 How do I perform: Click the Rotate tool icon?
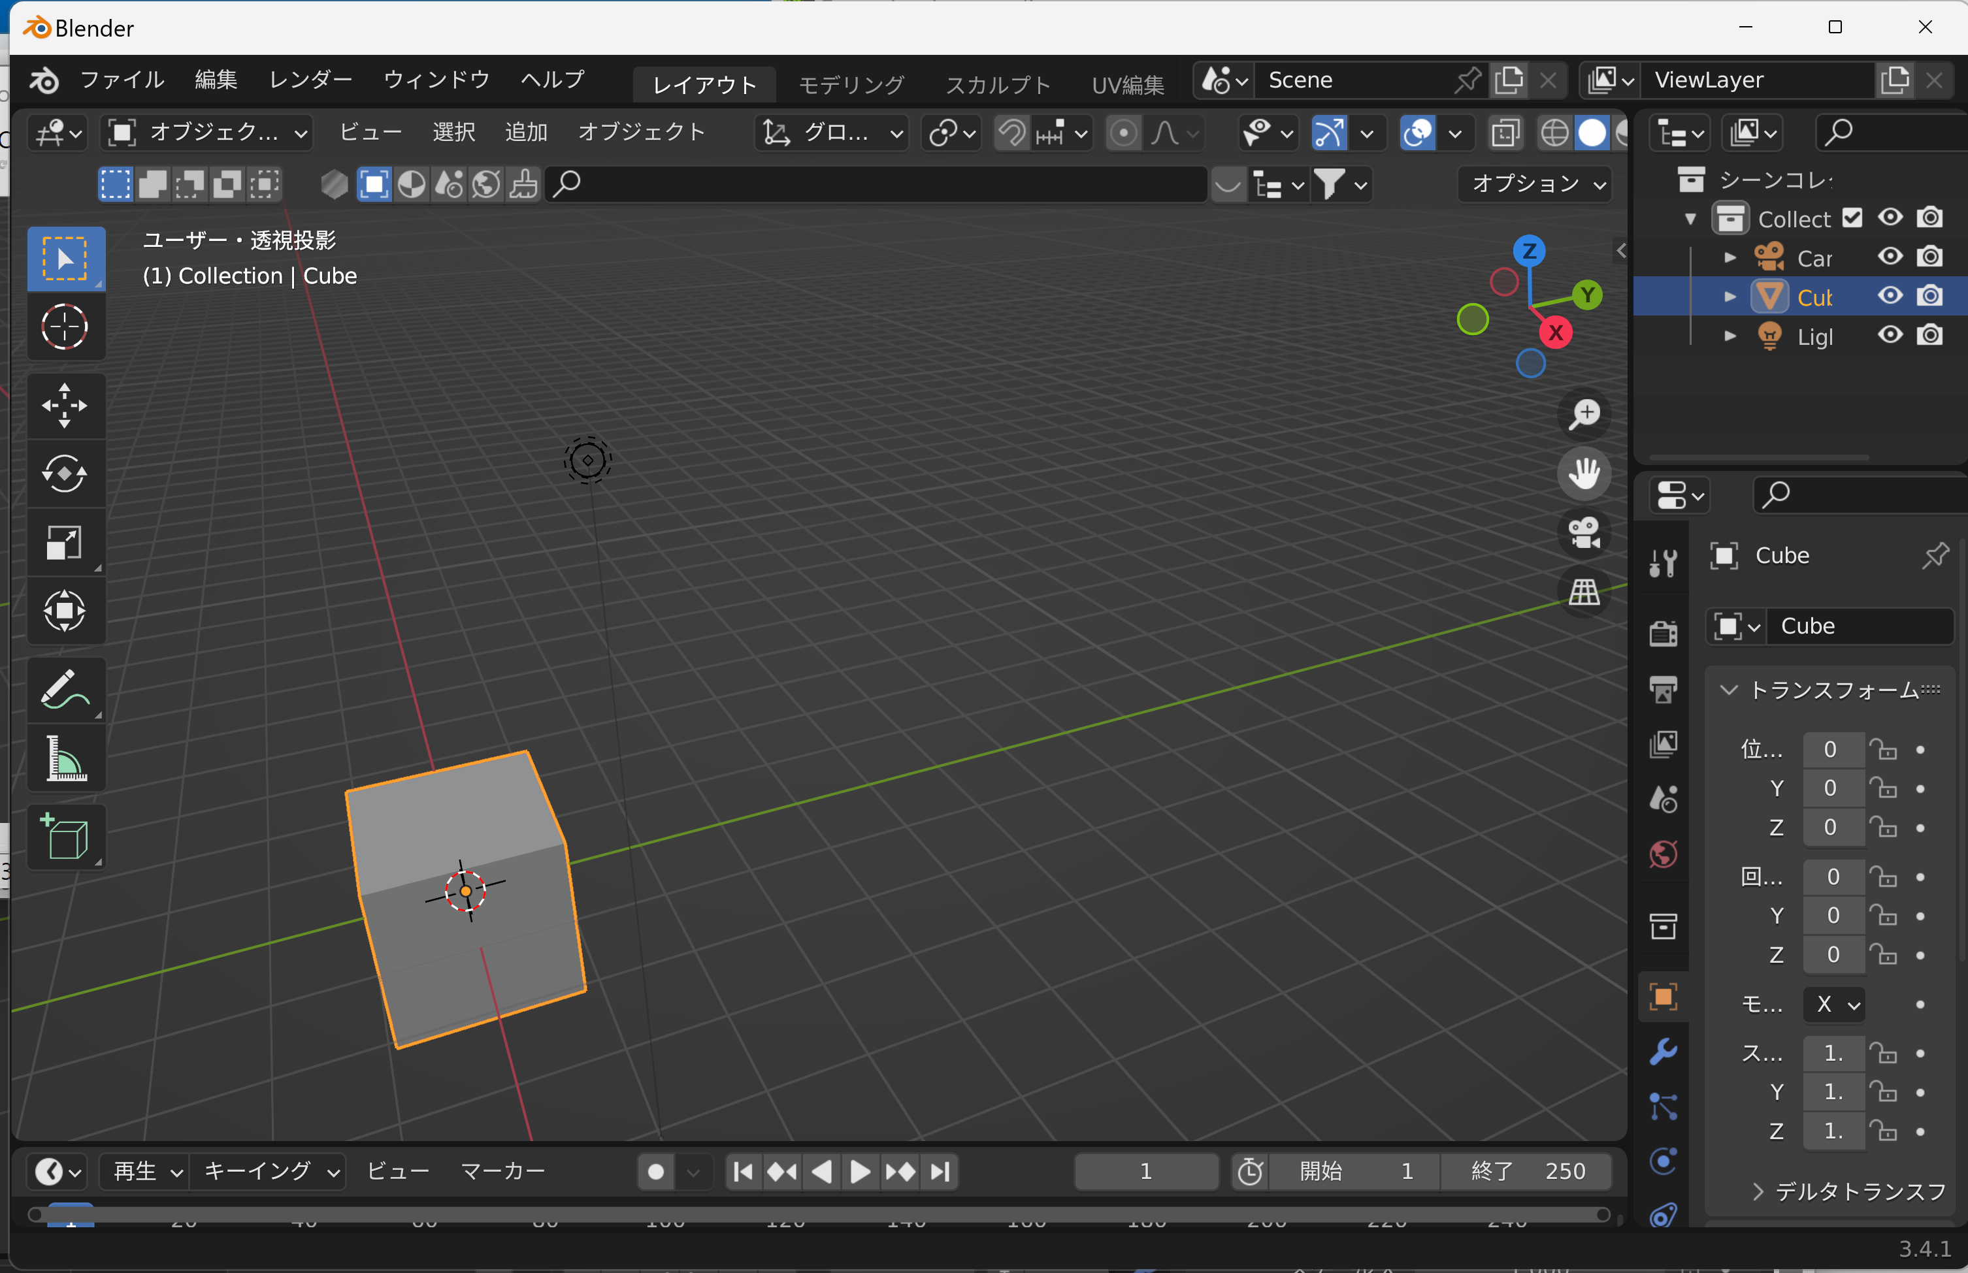click(65, 473)
